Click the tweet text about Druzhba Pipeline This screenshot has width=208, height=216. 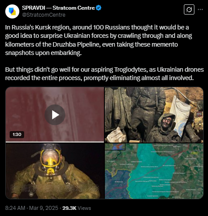coord(99,40)
